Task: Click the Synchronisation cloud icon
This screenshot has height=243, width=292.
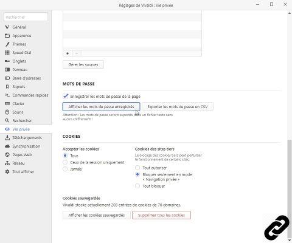Action: [7, 146]
